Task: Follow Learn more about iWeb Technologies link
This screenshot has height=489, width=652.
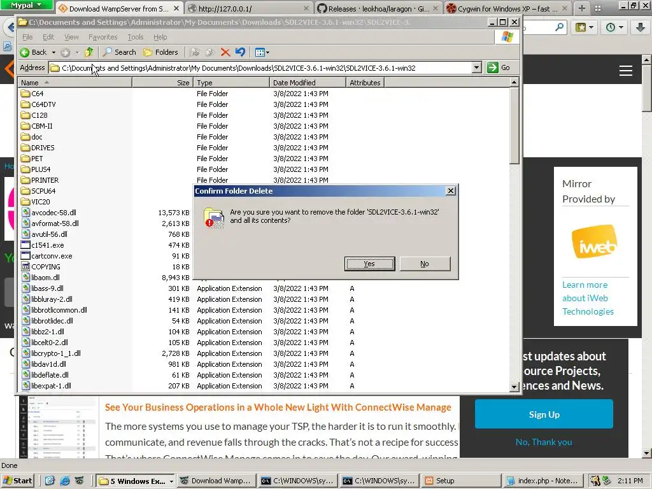Action: pos(588,298)
